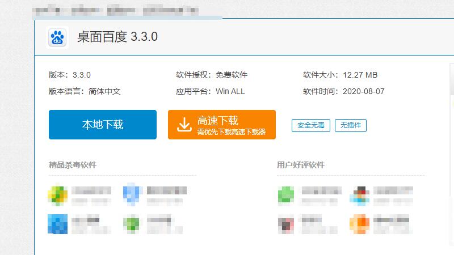Open the small green icon under 精品杀毒软件
The height and width of the screenshot is (255, 454).
[132, 224]
